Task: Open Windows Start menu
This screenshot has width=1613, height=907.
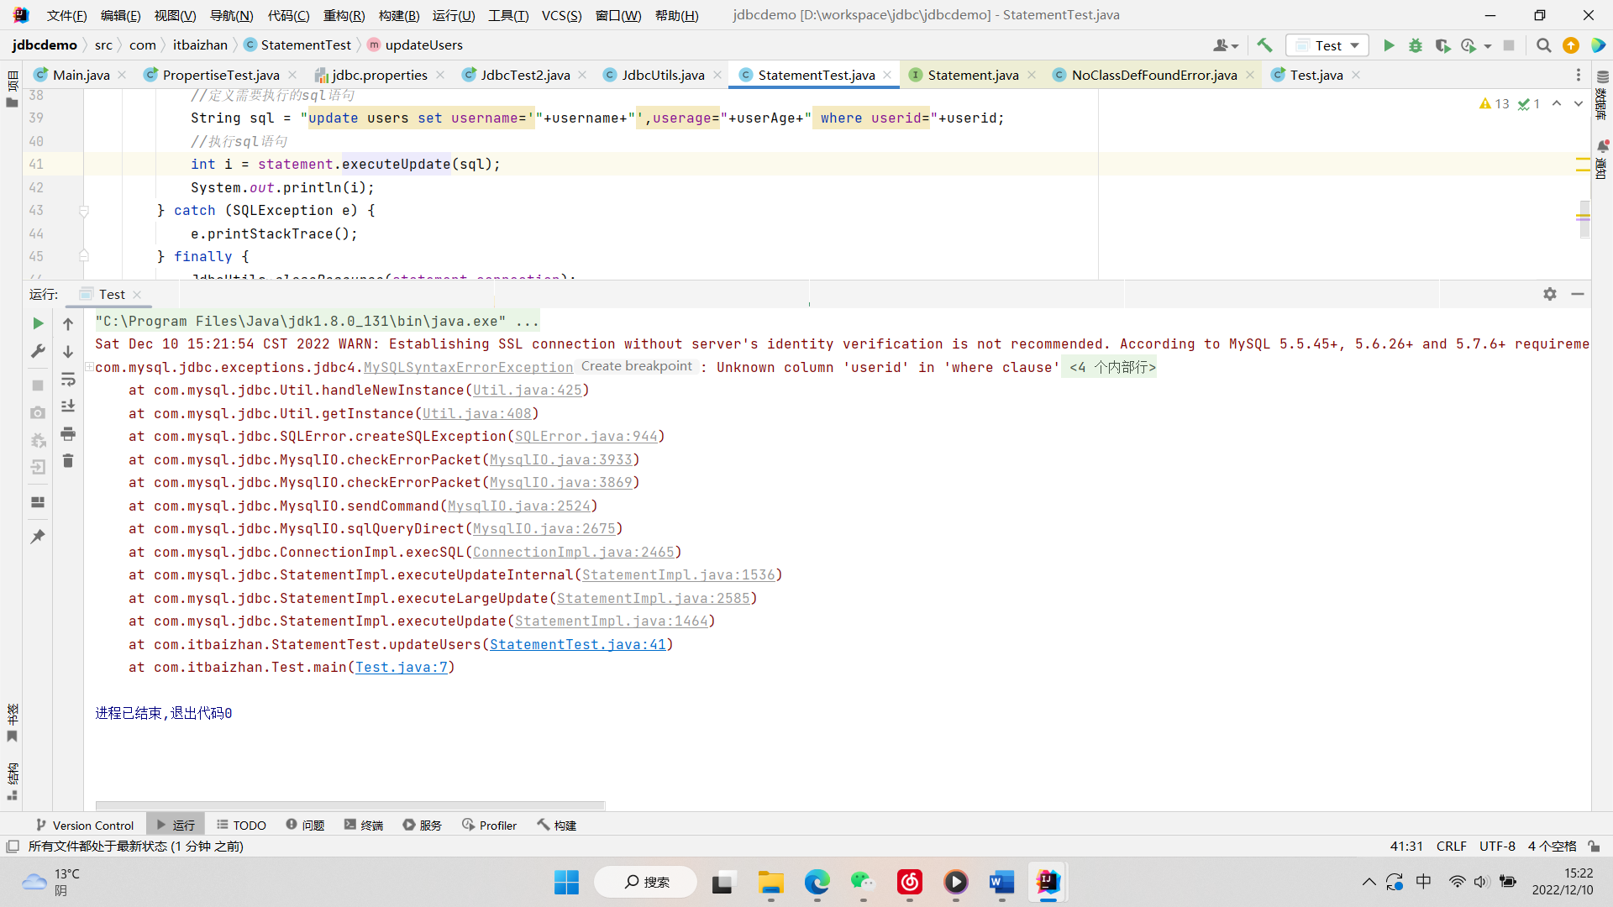Action: coord(567,882)
